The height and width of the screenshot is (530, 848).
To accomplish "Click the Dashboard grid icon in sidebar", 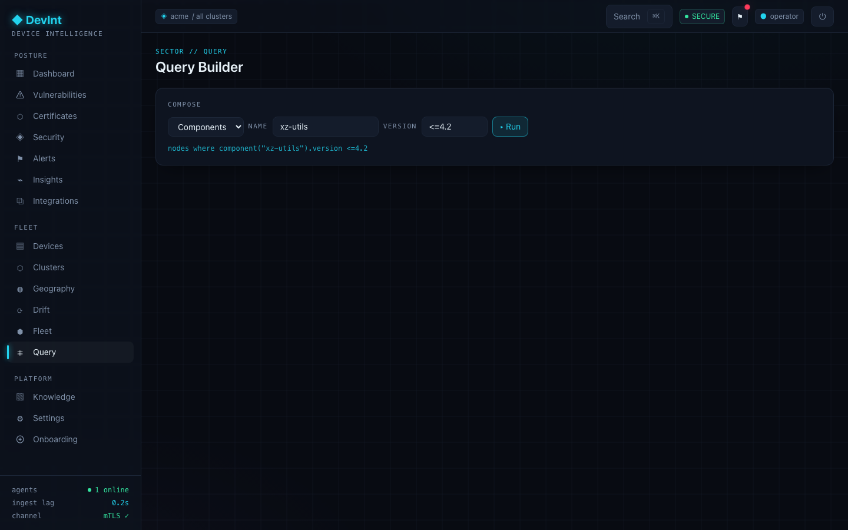I will [x=20, y=74].
